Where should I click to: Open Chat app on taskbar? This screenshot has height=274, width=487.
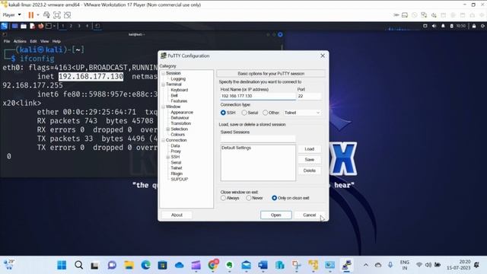coord(112,265)
